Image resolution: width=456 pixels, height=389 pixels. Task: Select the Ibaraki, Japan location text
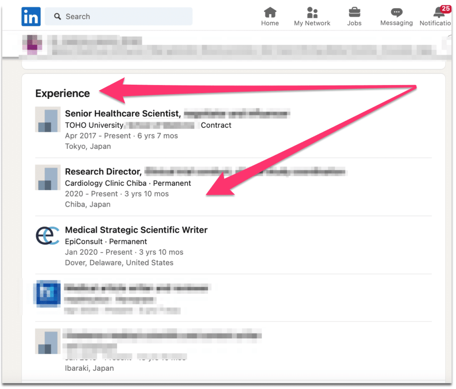point(89,369)
